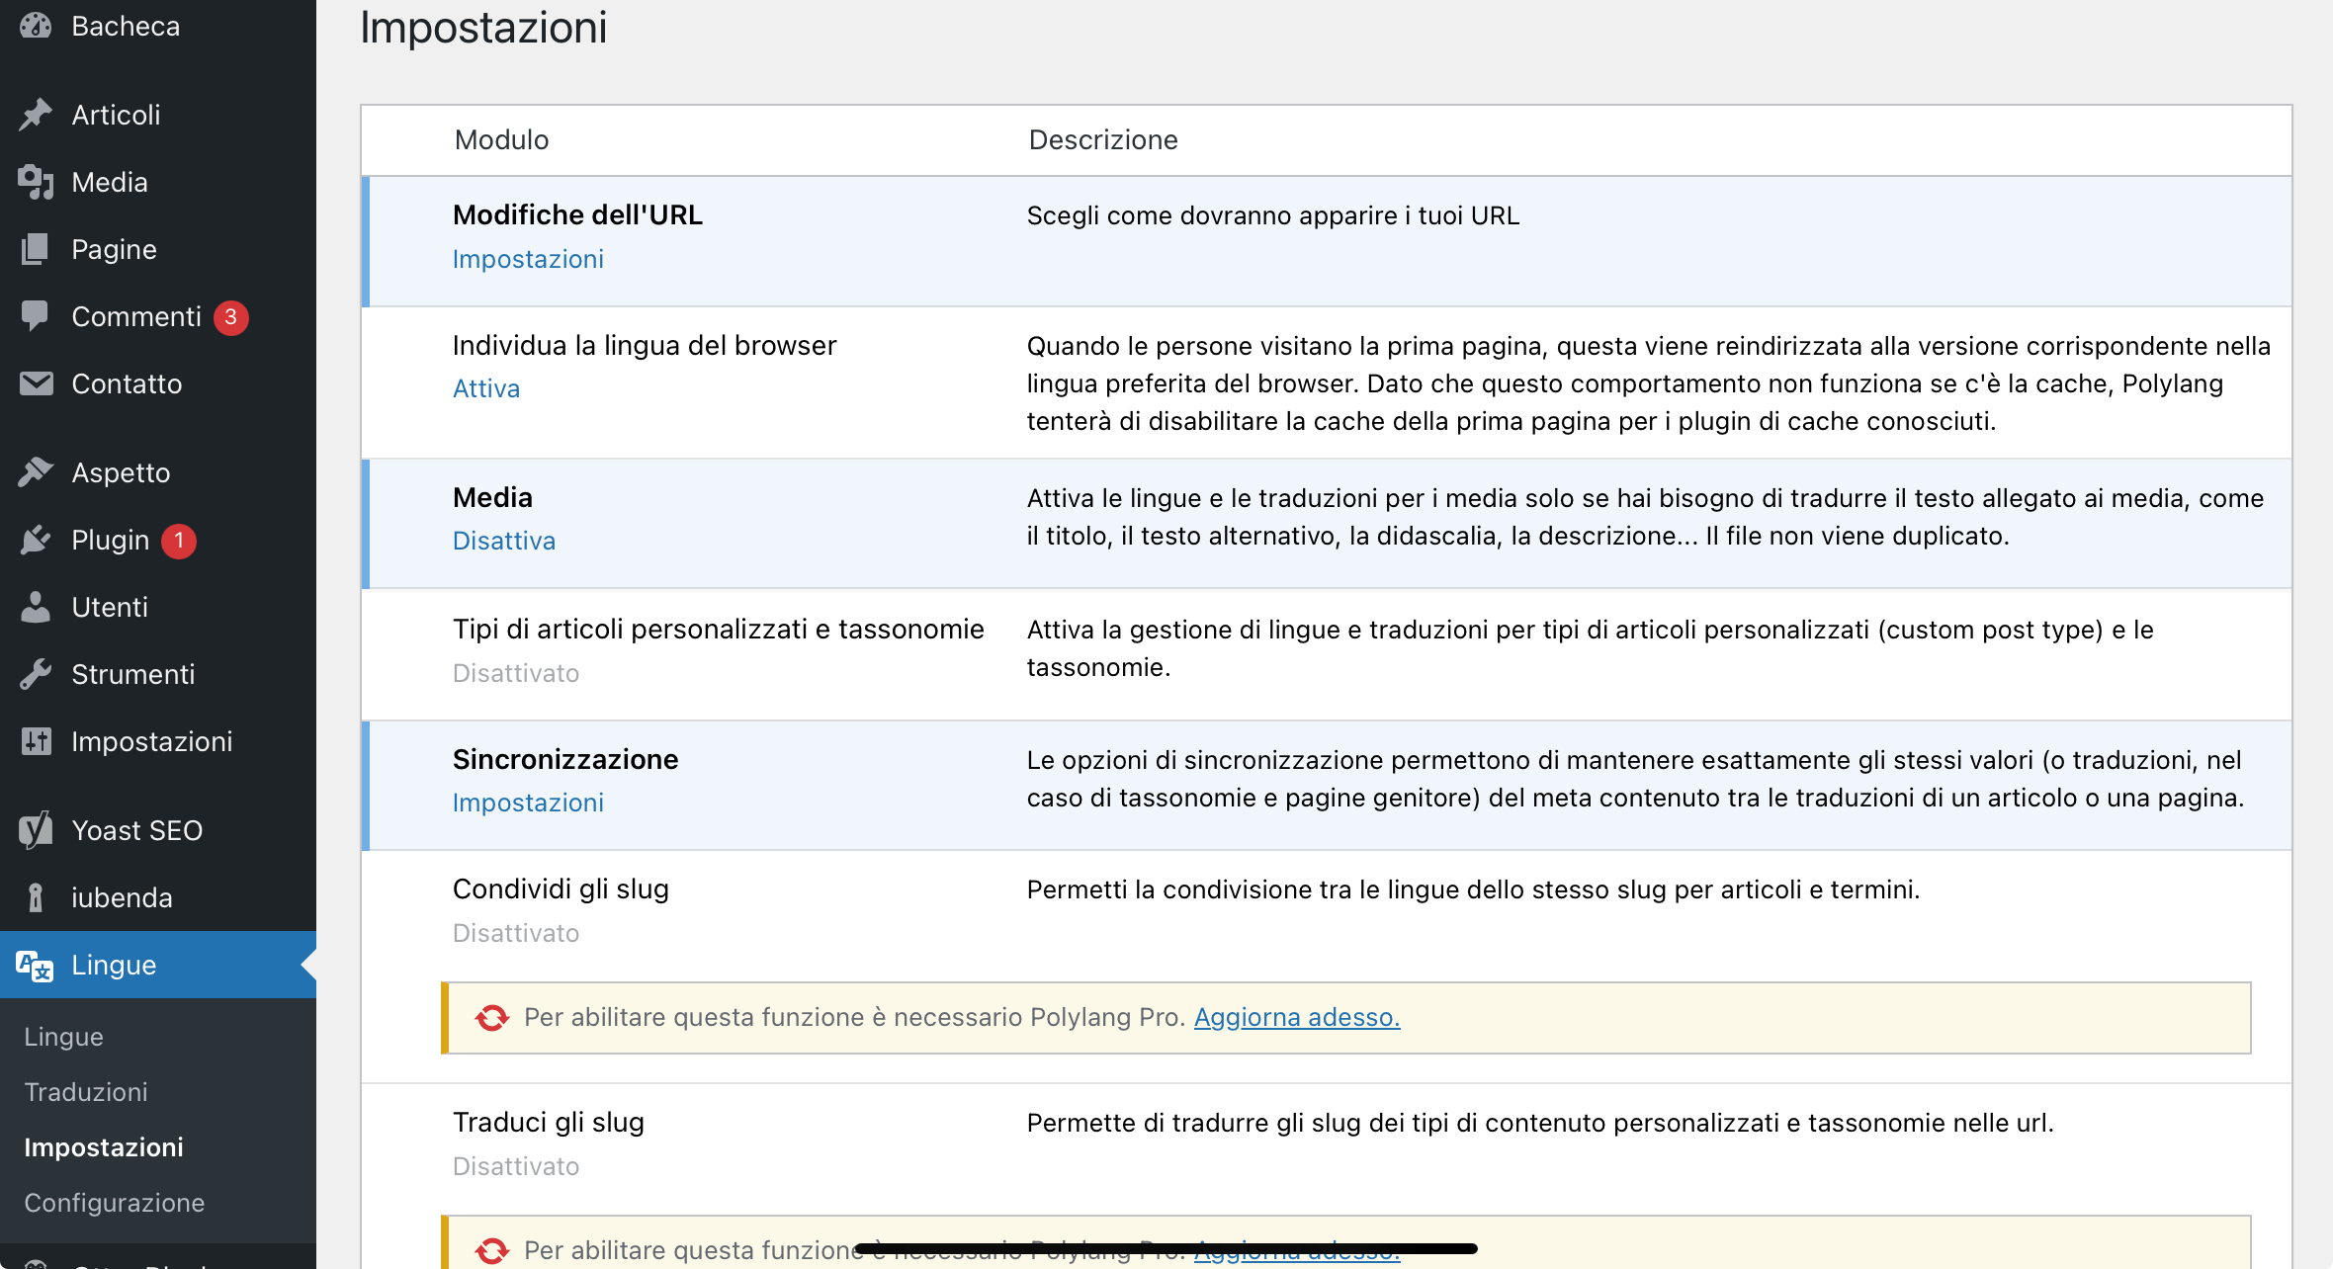Click the Utenti user icon
The height and width of the screenshot is (1269, 2333).
coord(36,607)
